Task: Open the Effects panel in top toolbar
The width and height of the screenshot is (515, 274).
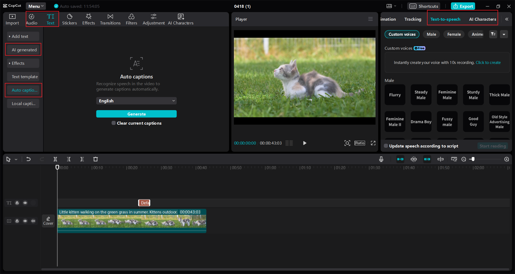Action: [89, 19]
